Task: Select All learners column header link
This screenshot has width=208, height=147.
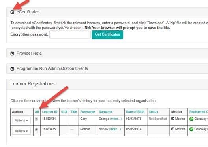Action: (37, 112)
